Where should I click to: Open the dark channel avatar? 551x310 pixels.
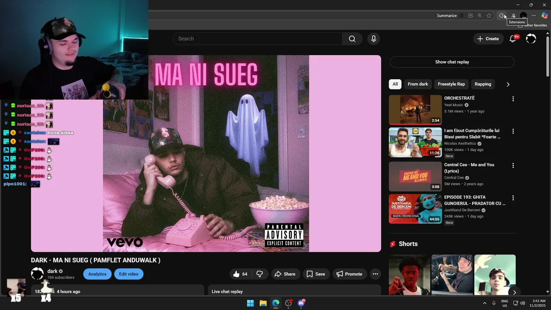tap(37, 273)
